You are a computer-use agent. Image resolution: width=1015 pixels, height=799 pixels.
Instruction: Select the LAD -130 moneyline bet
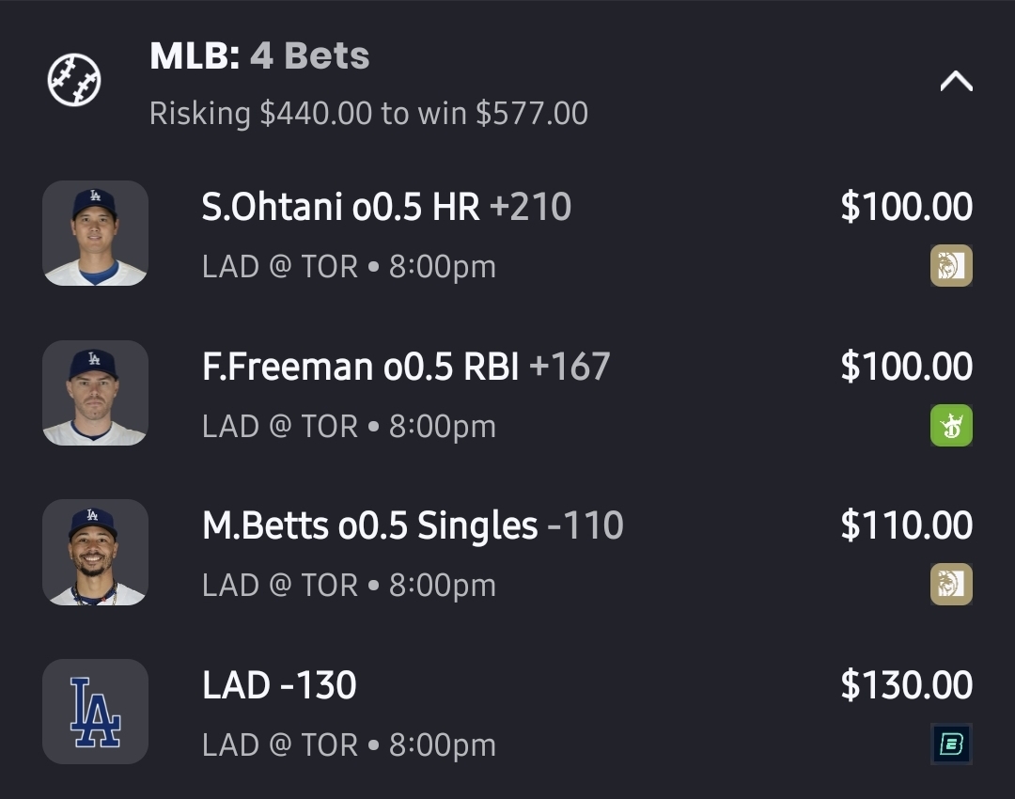pos(279,686)
